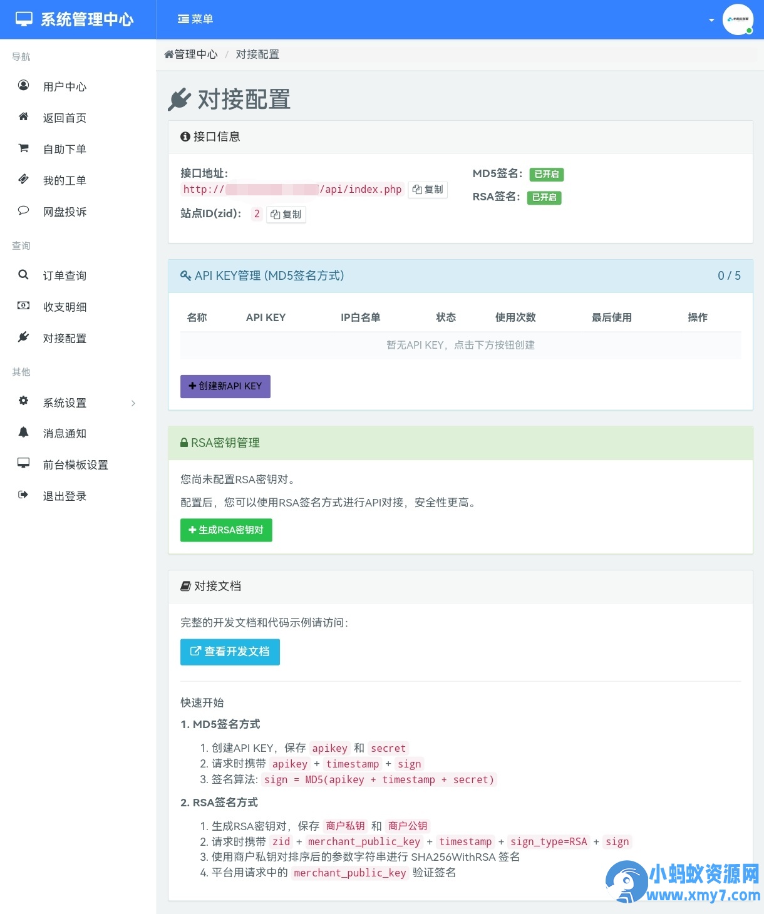Screen dimensions: 764x914
Task: Expand the 系统设置 chevron arrow
Action: point(133,403)
